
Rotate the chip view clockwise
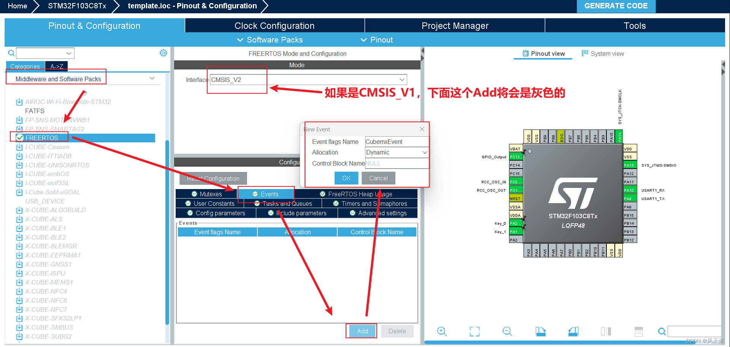click(x=540, y=331)
